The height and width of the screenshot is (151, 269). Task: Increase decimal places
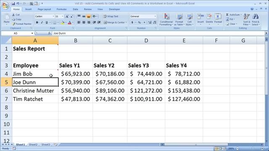[x=150, y=22]
